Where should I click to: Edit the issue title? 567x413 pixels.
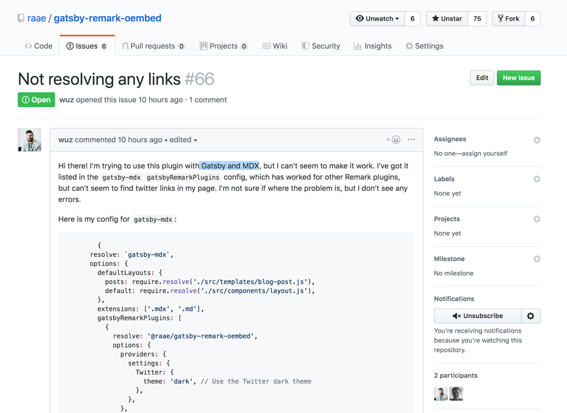pyautogui.click(x=482, y=78)
